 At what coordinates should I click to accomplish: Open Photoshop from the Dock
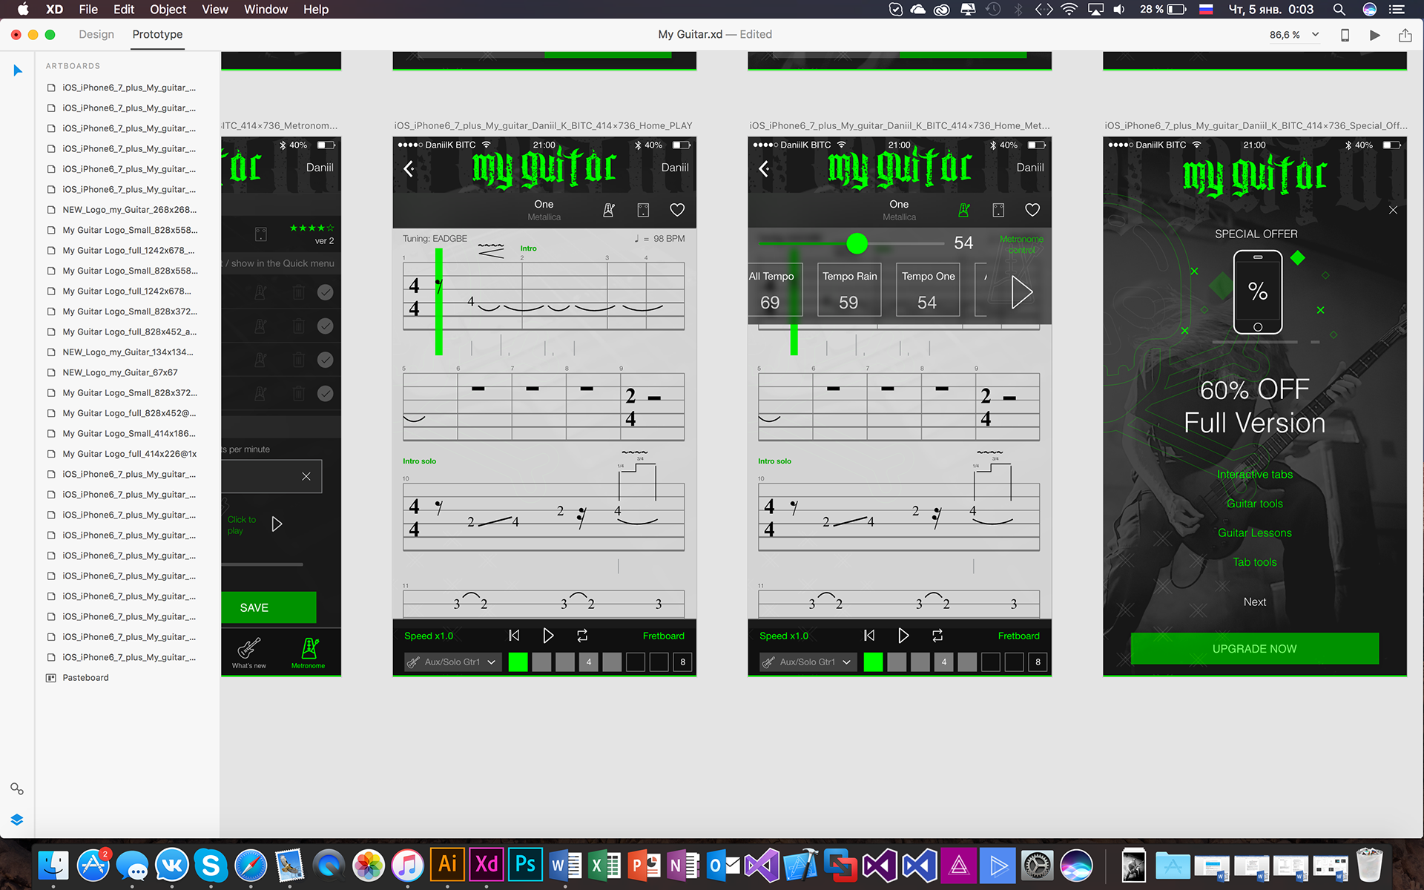pyautogui.click(x=526, y=865)
